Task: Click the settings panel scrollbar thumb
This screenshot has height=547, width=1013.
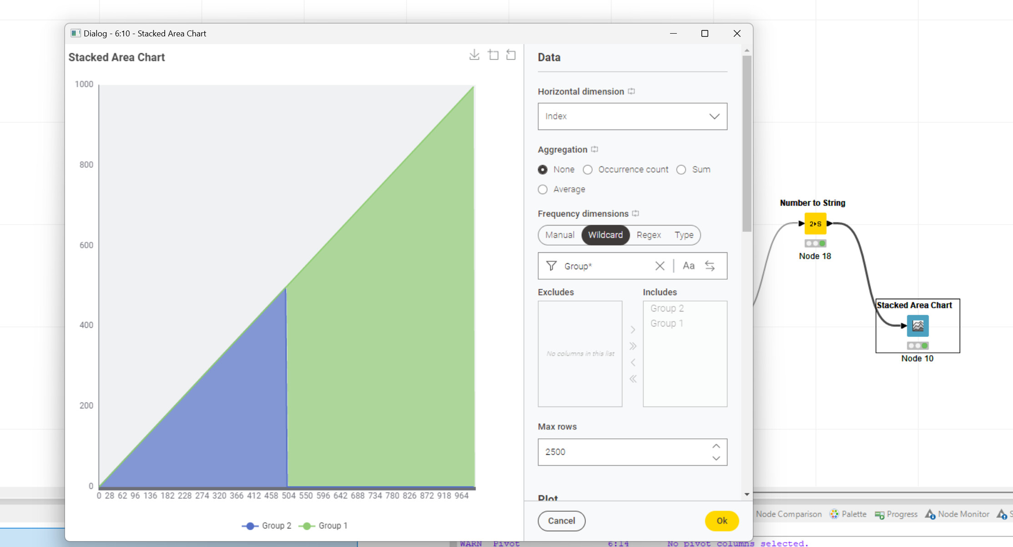Action: 746,144
